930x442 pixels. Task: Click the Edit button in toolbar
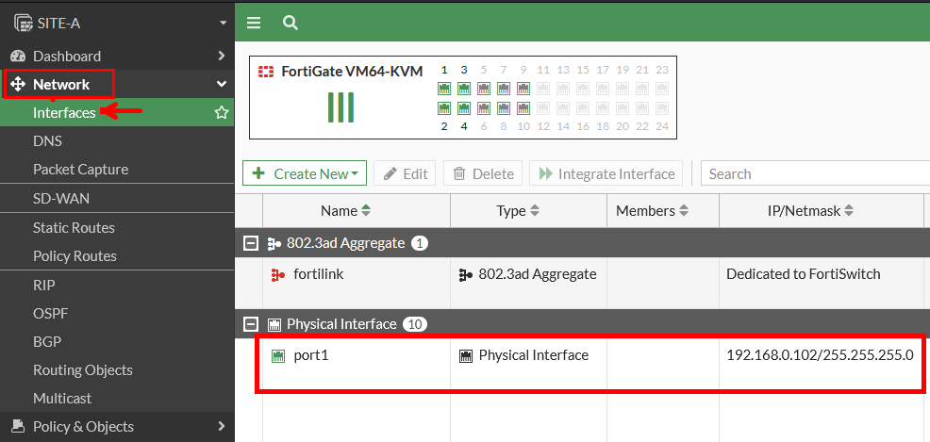click(x=405, y=173)
